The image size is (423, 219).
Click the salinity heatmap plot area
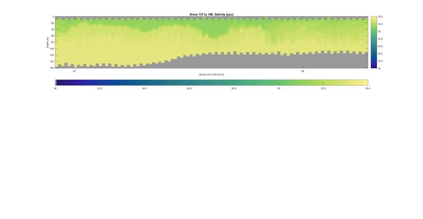coord(211,42)
